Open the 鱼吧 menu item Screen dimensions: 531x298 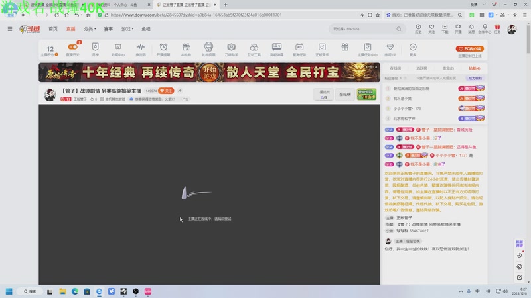click(146, 29)
